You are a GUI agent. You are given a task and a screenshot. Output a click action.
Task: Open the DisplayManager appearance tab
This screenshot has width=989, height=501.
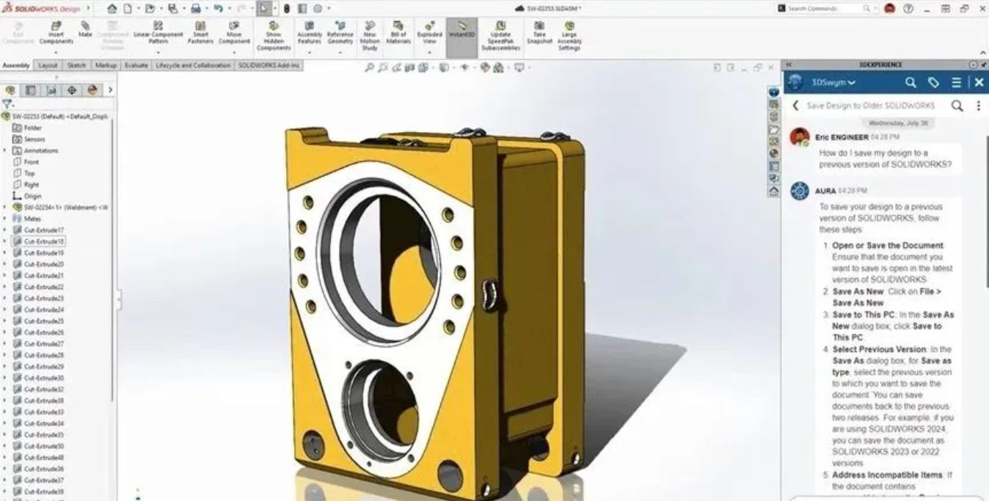92,90
